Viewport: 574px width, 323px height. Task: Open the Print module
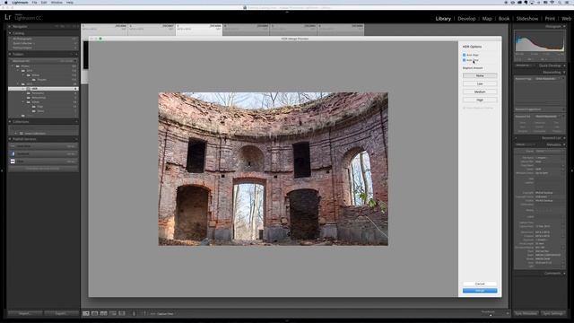(x=550, y=19)
